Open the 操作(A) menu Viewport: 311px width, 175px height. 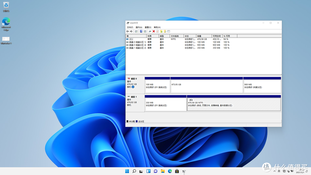139,27
